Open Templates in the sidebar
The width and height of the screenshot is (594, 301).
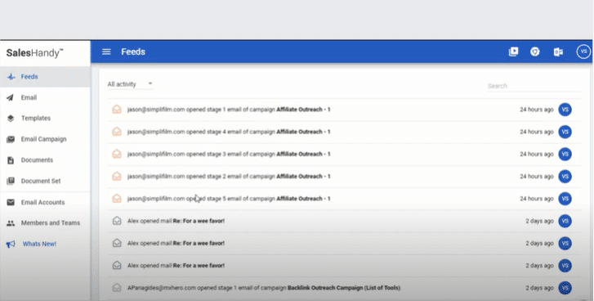pos(45,119)
